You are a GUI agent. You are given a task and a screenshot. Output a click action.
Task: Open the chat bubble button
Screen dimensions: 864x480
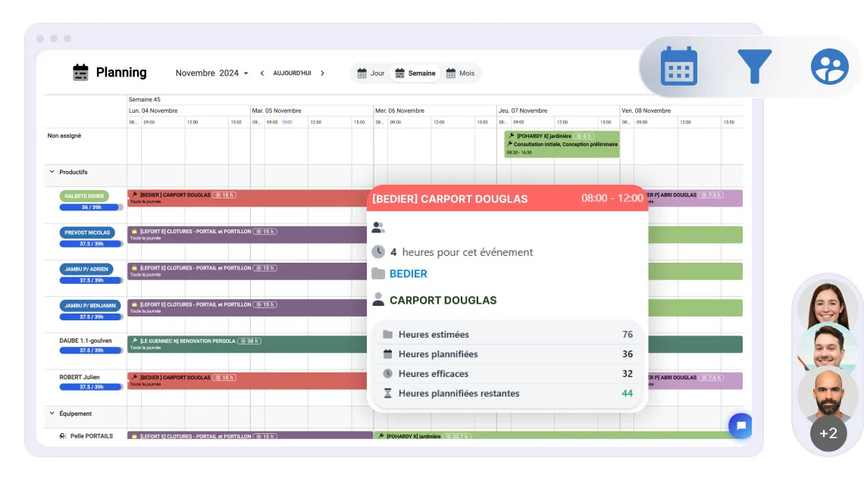(x=741, y=425)
